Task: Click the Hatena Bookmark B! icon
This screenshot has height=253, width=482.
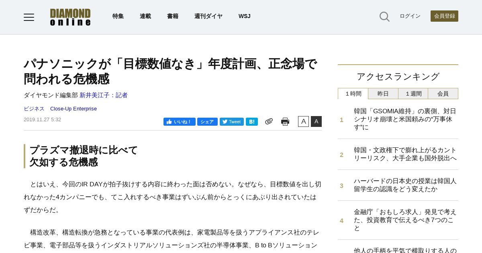Action: [252, 122]
